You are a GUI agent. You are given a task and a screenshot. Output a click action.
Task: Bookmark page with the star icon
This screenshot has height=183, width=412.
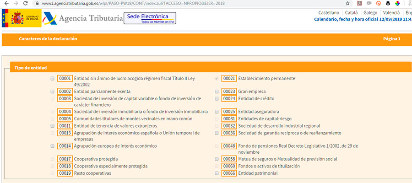[x=347, y=4]
